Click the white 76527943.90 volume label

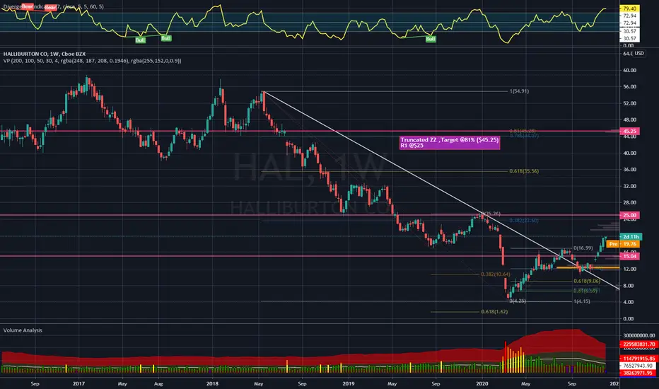click(x=638, y=366)
